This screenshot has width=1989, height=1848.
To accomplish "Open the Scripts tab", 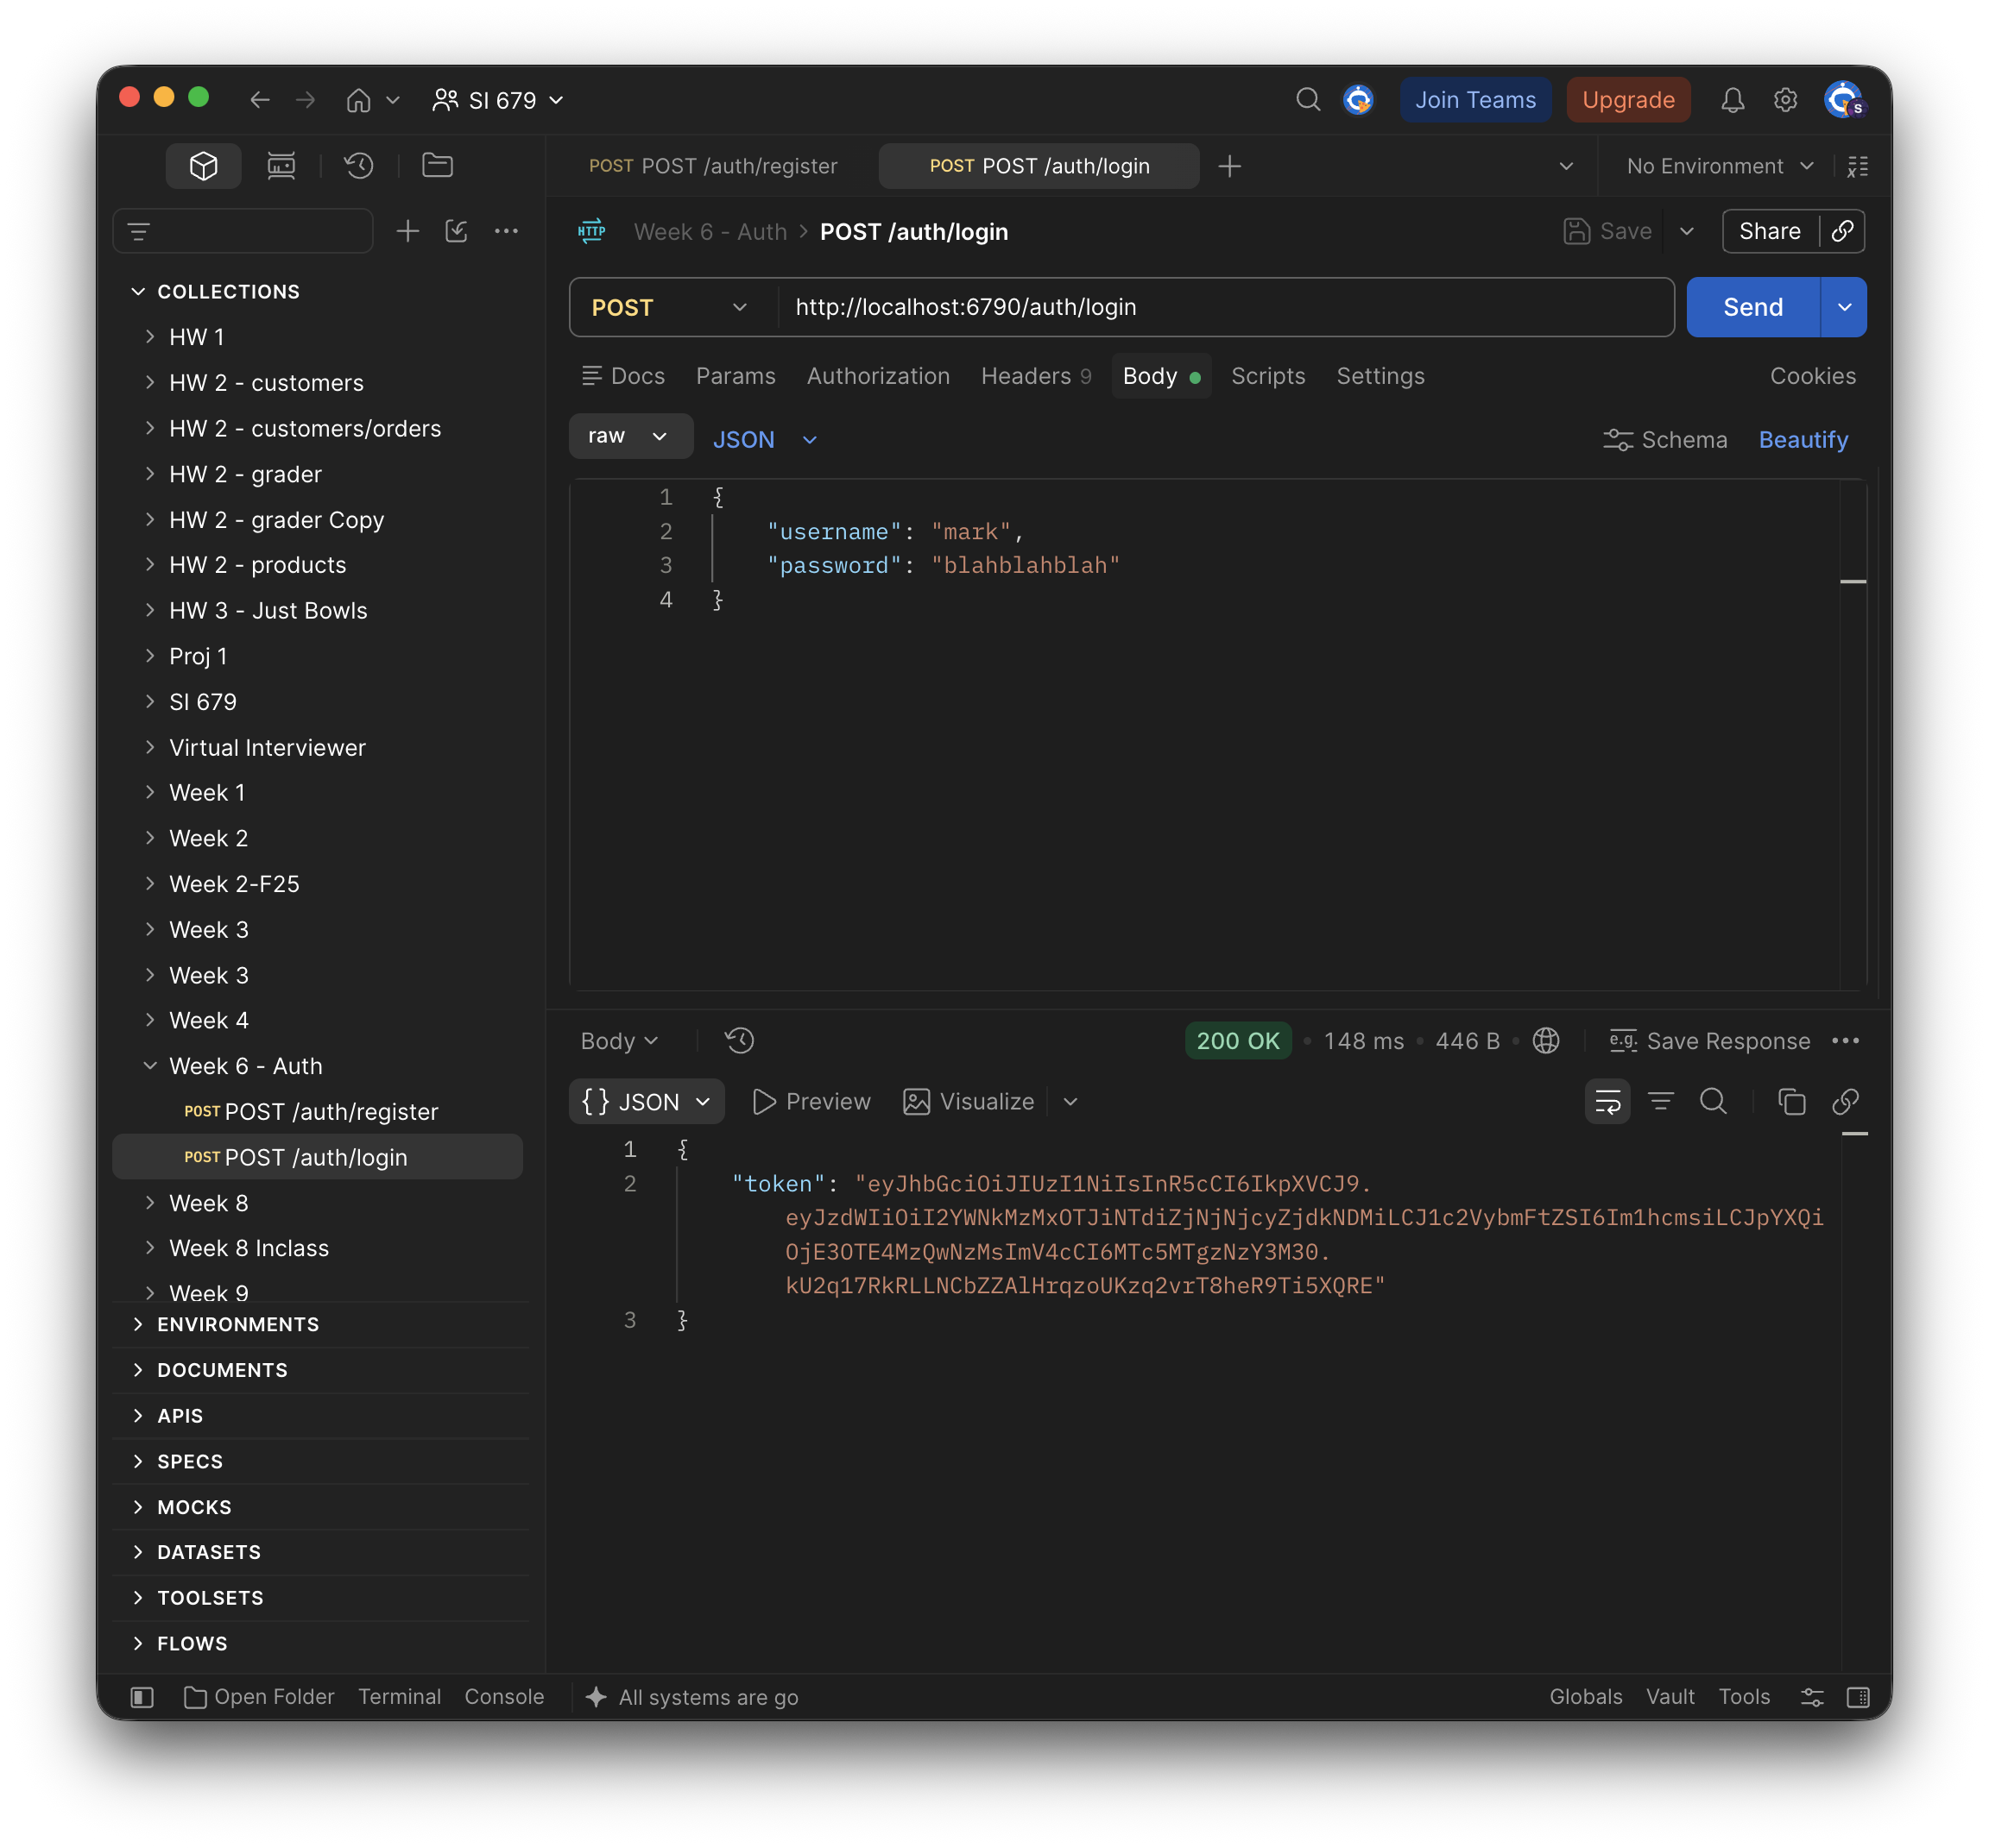I will [1267, 376].
